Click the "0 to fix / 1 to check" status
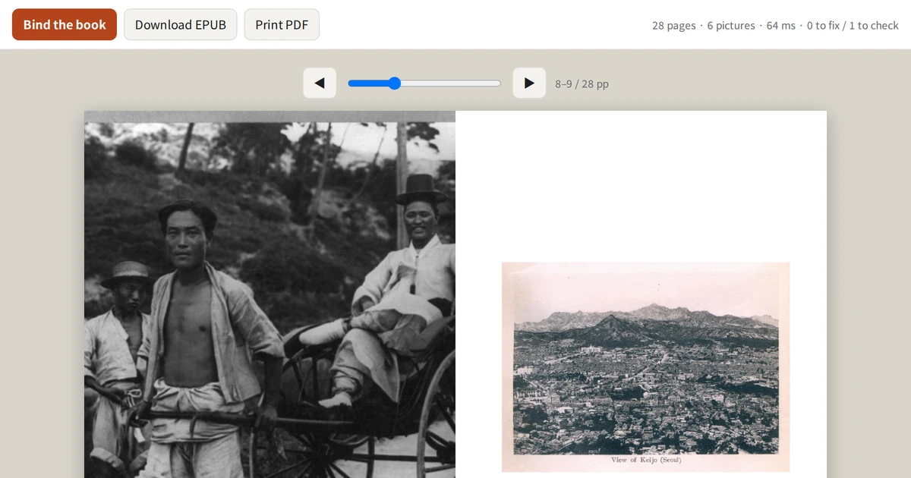The image size is (911, 478). 853,25
